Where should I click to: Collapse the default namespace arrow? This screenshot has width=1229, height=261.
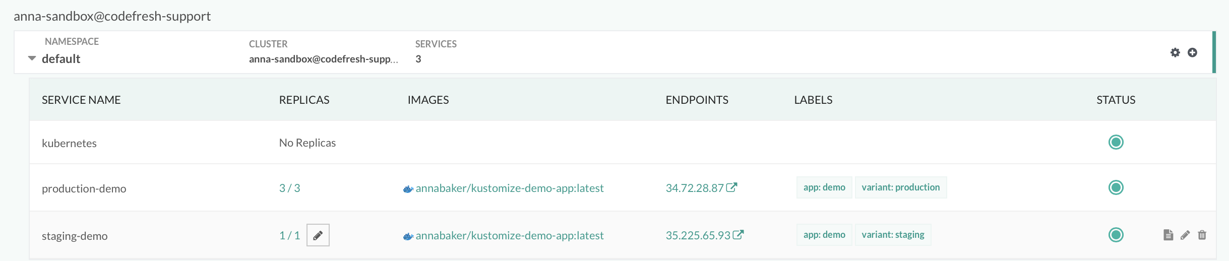click(x=32, y=58)
